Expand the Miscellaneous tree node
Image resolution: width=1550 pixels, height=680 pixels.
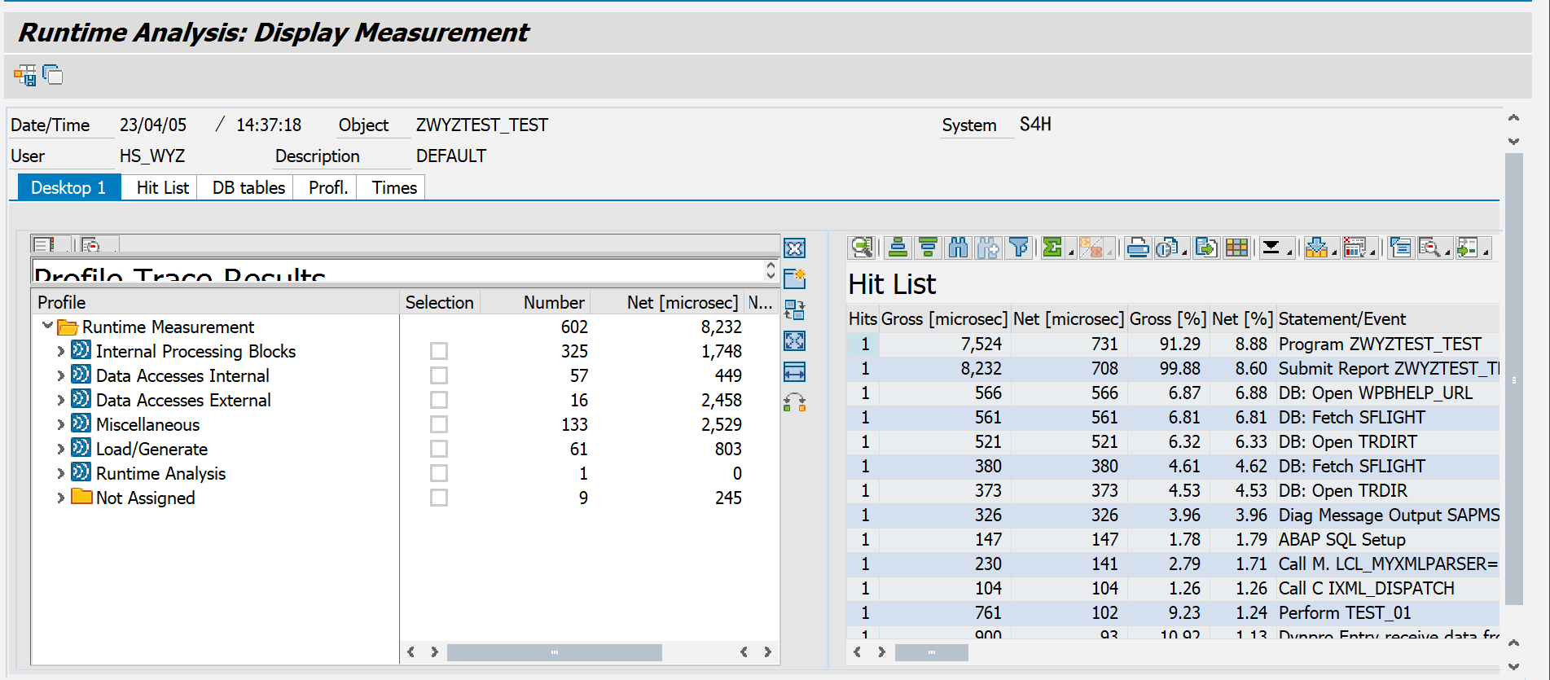tap(60, 424)
